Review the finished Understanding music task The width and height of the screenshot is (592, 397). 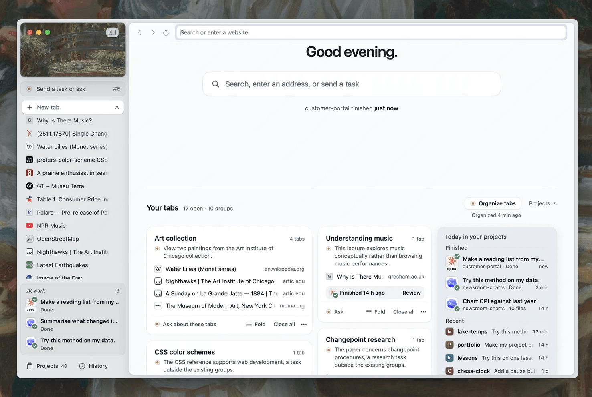coord(412,293)
